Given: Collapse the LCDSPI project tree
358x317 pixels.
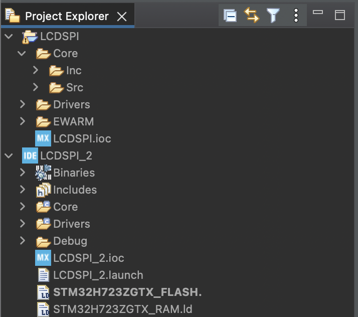Looking at the screenshot, I should click(x=9, y=37).
